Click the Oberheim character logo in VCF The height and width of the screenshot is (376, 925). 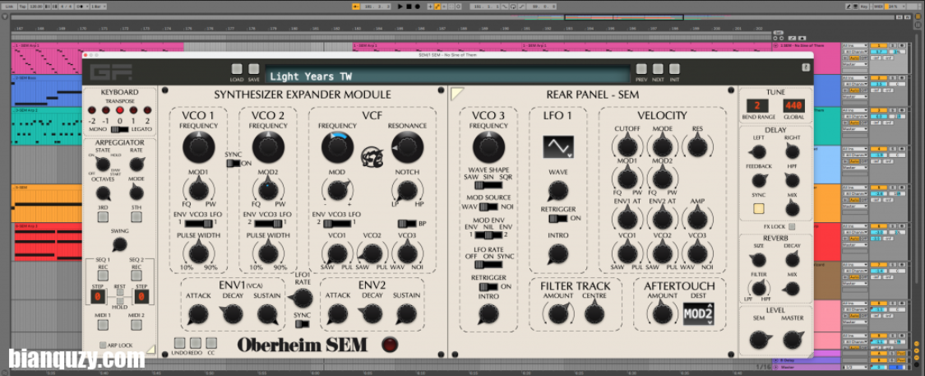coord(371,156)
